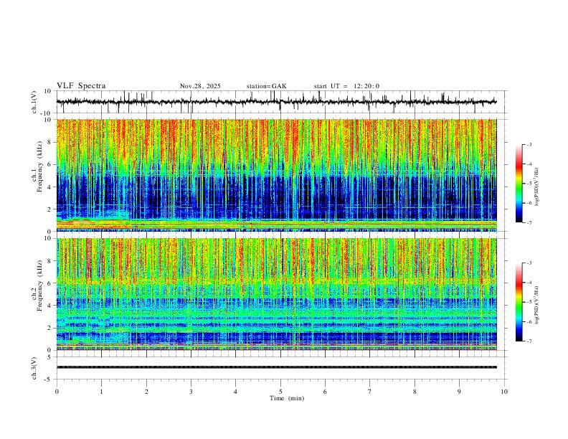Click the "-3" label on ch.1 colorbar
Viewport: 568px width, 439px height.
(529, 144)
